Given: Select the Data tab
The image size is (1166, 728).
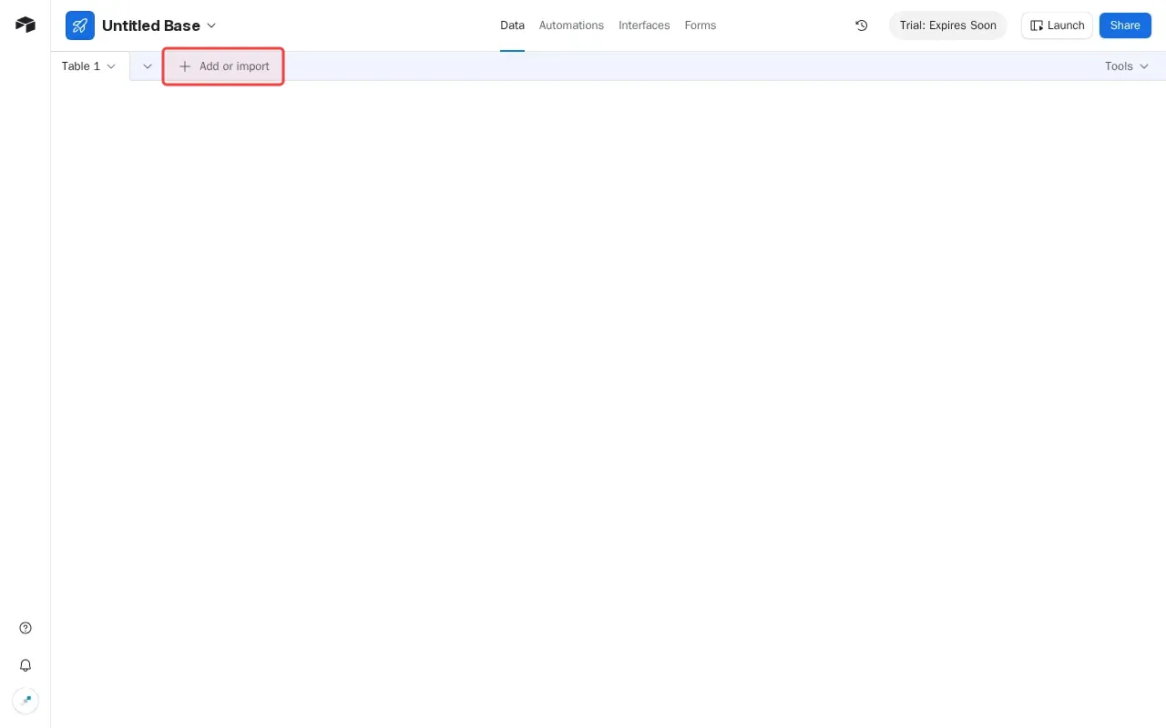Looking at the screenshot, I should tap(512, 25).
